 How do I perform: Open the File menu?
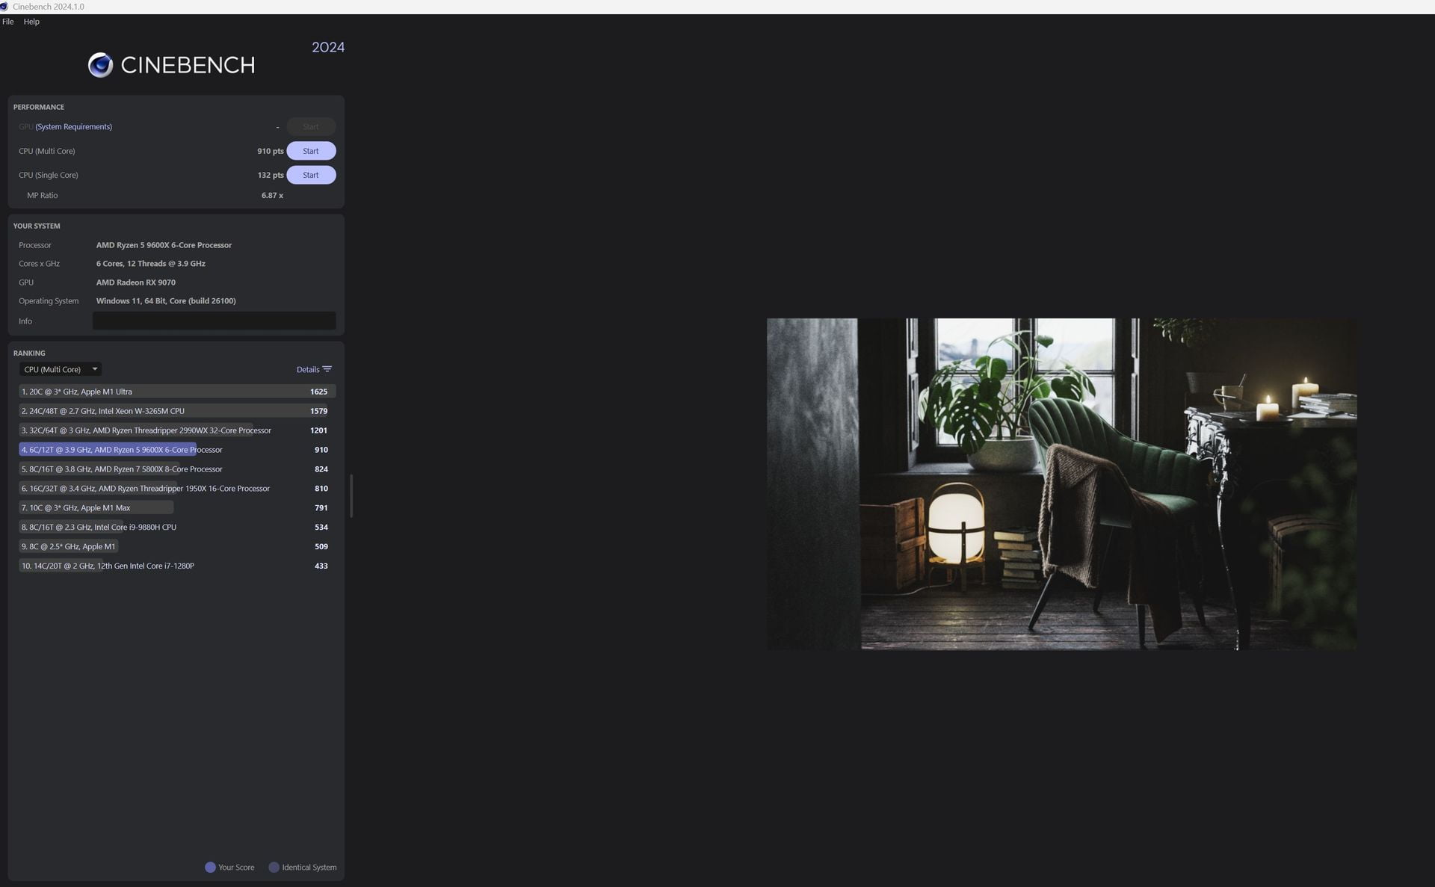(x=8, y=22)
